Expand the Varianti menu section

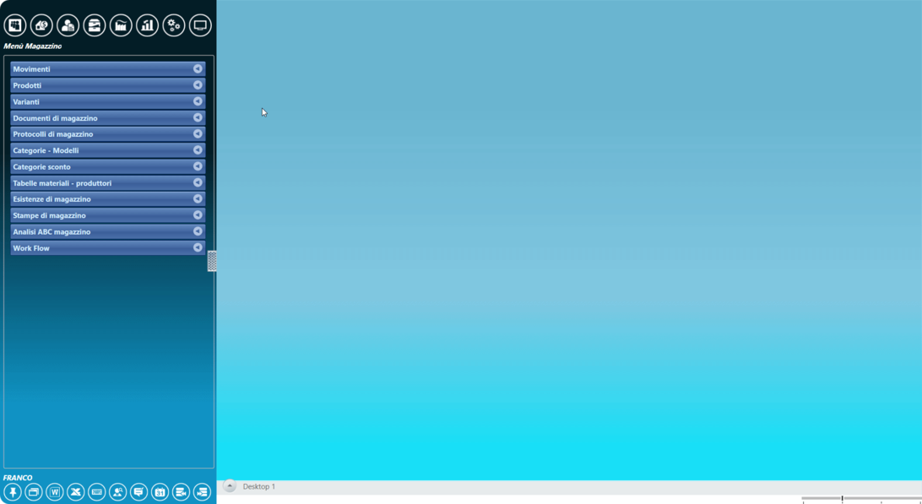tap(107, 102)
